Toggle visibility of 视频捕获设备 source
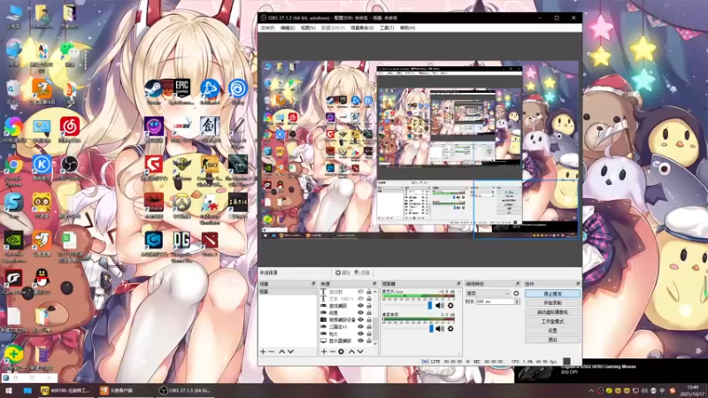The image size is (708, 398). tap(360, 319)
